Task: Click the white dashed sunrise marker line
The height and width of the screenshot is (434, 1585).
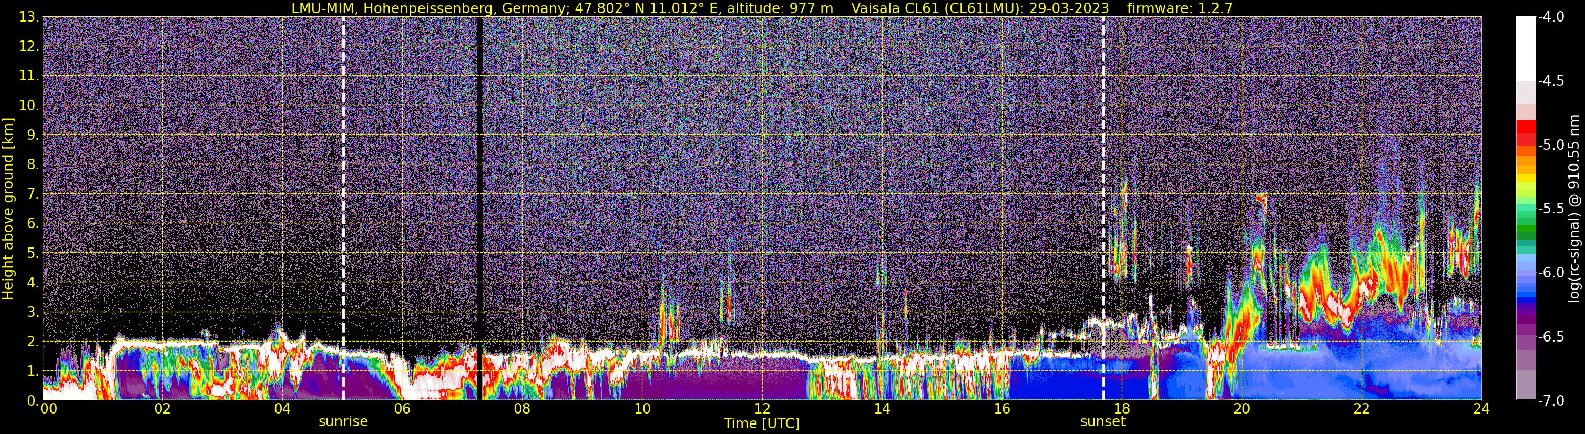Action: (x=343, y=209)
